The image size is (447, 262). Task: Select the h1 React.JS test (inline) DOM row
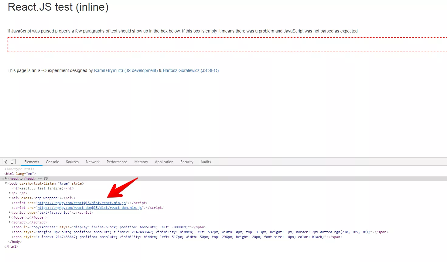[x=43, y=188]
